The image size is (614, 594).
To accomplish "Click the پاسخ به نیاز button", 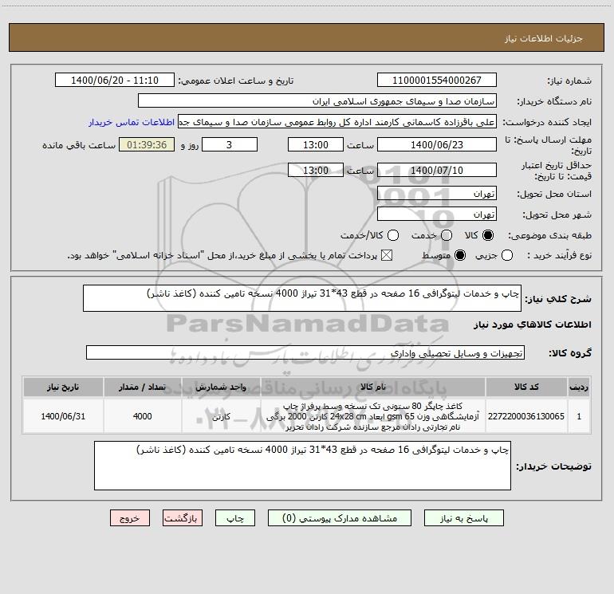I will pyautogui.click(x=463, y=518).
